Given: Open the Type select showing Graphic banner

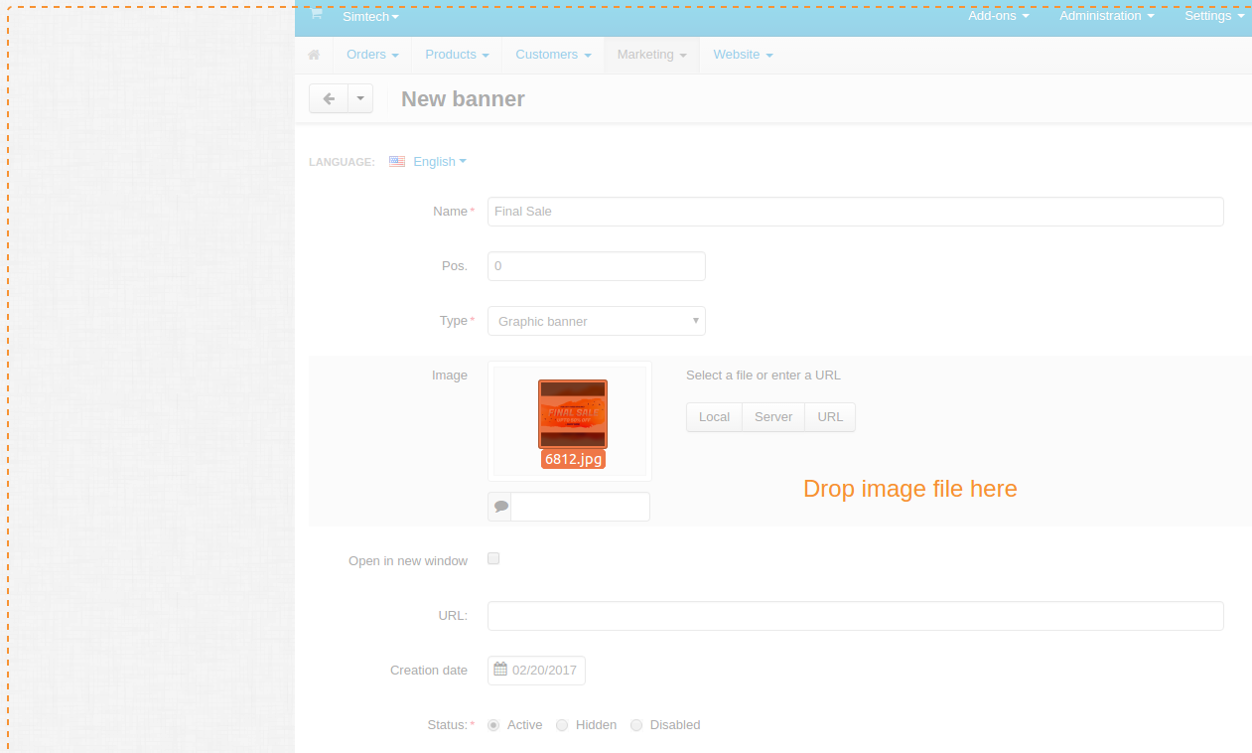Looking at the screenshot, I should click(597, 321).
